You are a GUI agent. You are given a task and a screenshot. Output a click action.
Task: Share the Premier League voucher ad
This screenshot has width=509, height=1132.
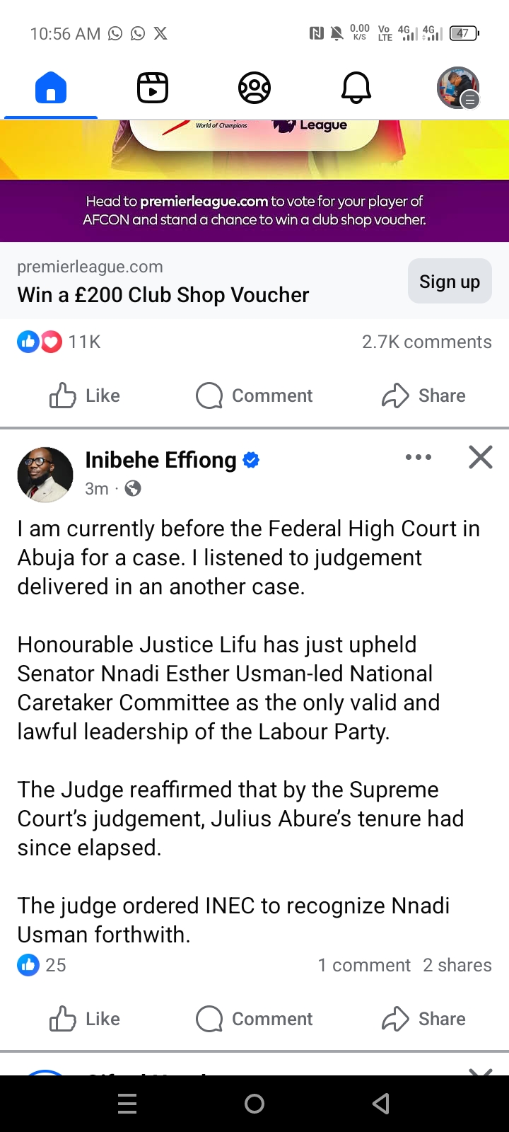point(423,395)
